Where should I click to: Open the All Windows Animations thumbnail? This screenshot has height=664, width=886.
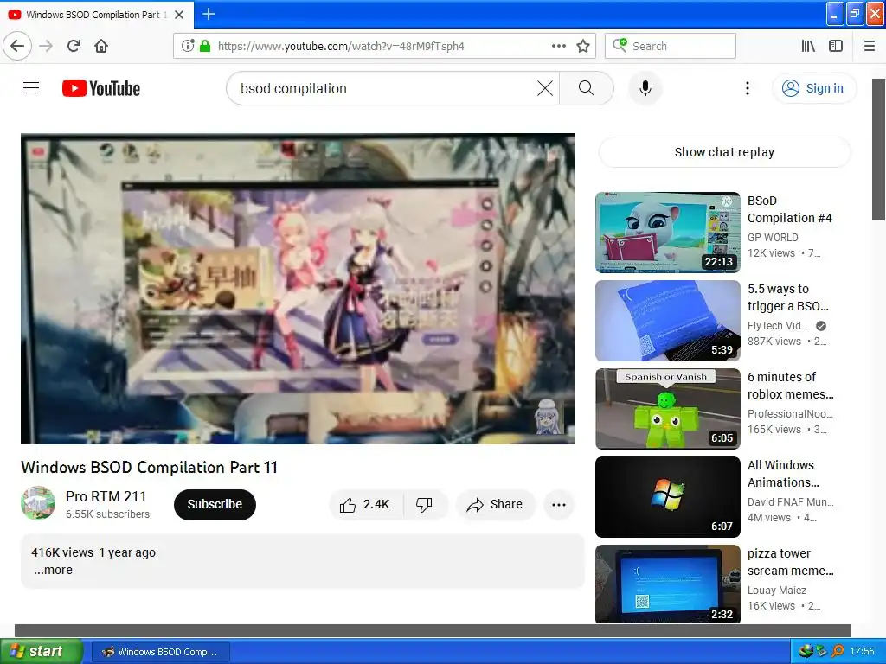667,497
